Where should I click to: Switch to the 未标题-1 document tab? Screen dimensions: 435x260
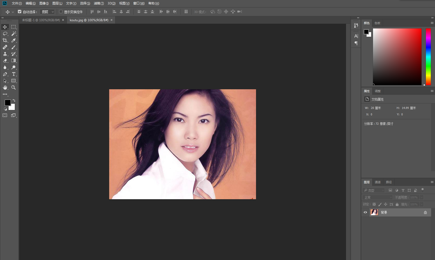point(41,20)
